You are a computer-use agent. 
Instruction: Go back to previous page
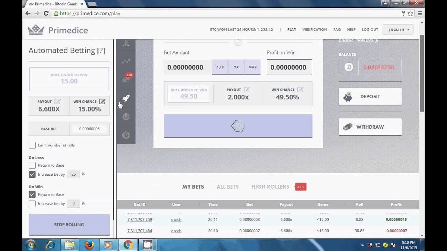[28, 13]
